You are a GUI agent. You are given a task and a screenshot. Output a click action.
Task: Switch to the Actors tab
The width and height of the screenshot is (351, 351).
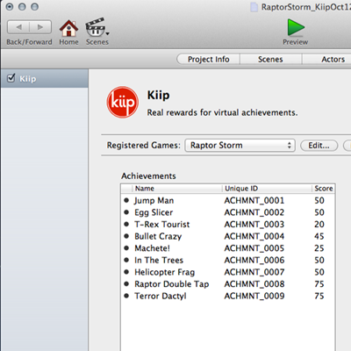pyautogui.click(x=333, y=60)
